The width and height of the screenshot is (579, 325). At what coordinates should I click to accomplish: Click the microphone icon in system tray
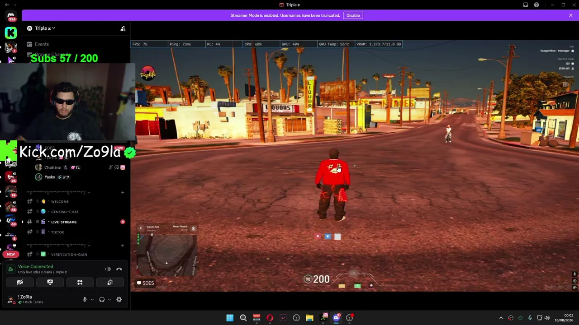[530, 318]
